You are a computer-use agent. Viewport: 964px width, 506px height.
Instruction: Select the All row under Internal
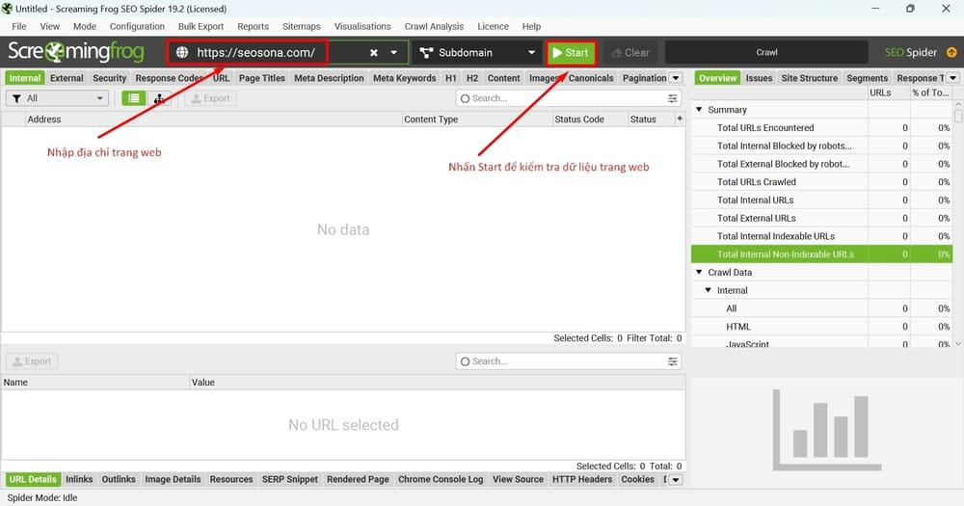click(x=821, y=308)
